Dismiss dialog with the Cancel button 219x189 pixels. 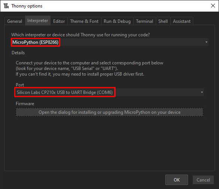(203, 180)
